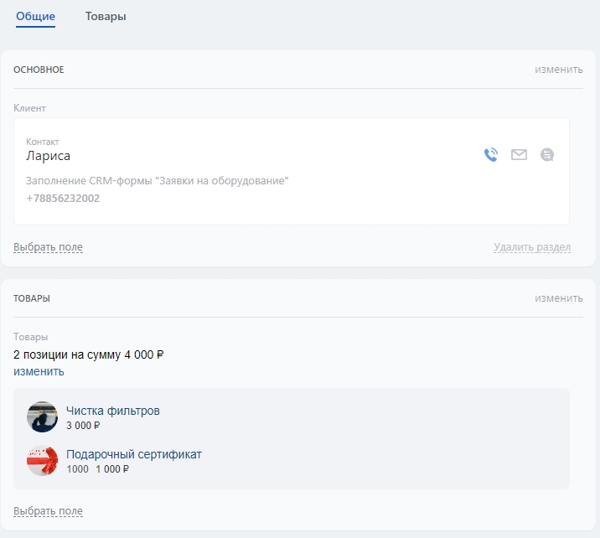Screen dimensions: 600x538
Task: Switch to the Общие tab
Action: point(35,16)
